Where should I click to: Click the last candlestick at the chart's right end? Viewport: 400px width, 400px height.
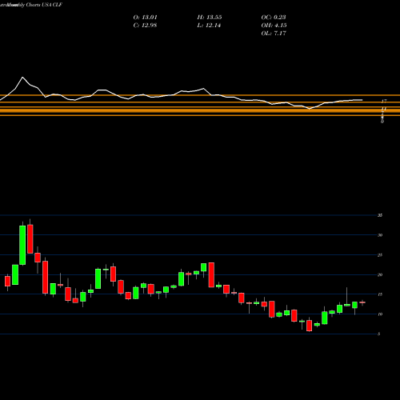(x=362, y=302)
